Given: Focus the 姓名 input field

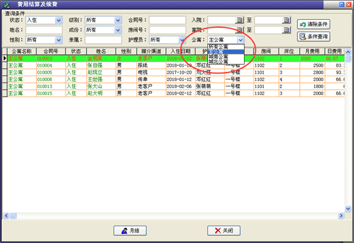Looking at the screenshot, I should (x=44, y=30).
